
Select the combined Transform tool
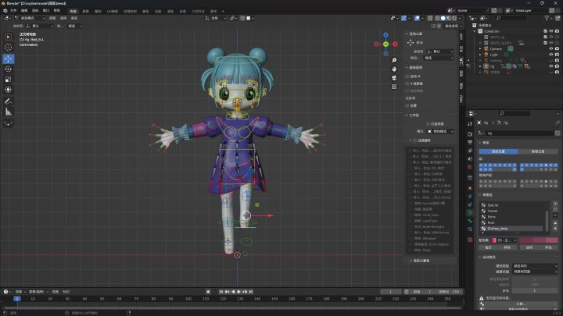click(8, 90)
